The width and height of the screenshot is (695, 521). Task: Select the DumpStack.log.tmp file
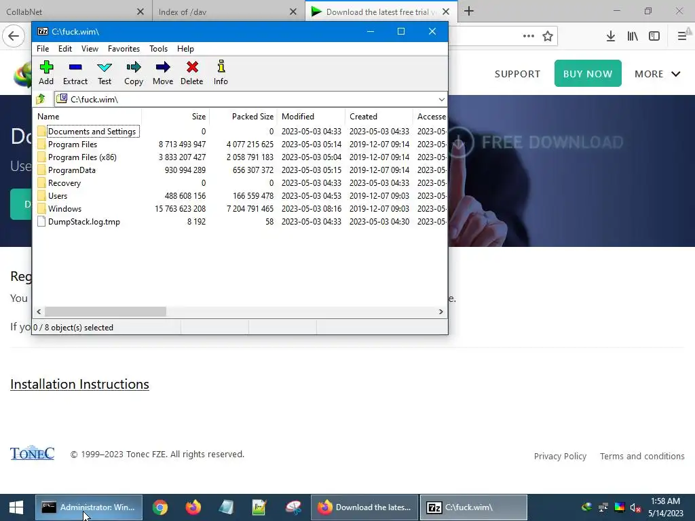pyautogui.click(x=83, y=222)
